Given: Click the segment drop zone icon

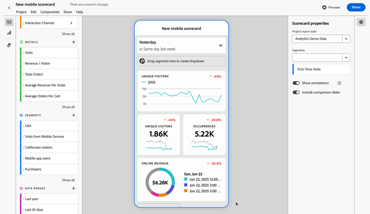Looking at the screenshot, I should click(x=142, y=61).
